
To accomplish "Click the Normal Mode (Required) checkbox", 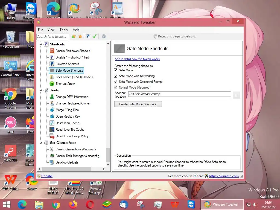I will [116, 87].
